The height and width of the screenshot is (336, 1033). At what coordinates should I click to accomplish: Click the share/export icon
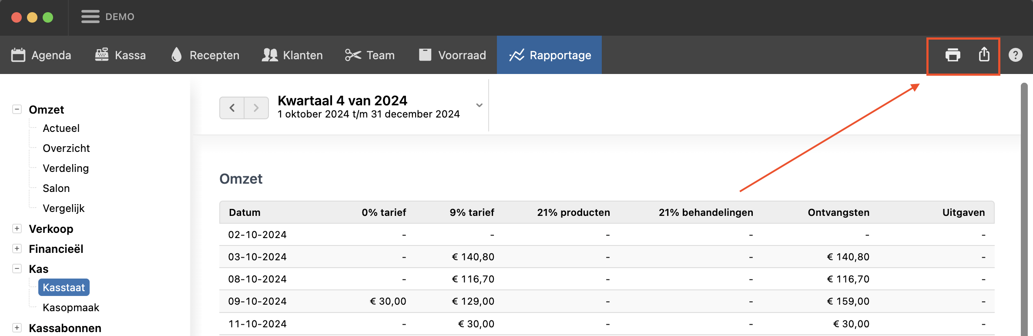[x=984, y=55]
